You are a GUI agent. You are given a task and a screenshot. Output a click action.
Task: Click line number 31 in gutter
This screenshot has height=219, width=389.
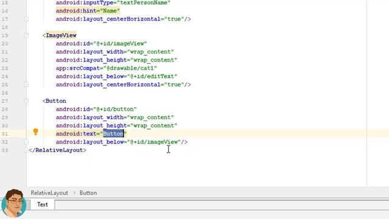click(5, 134)
